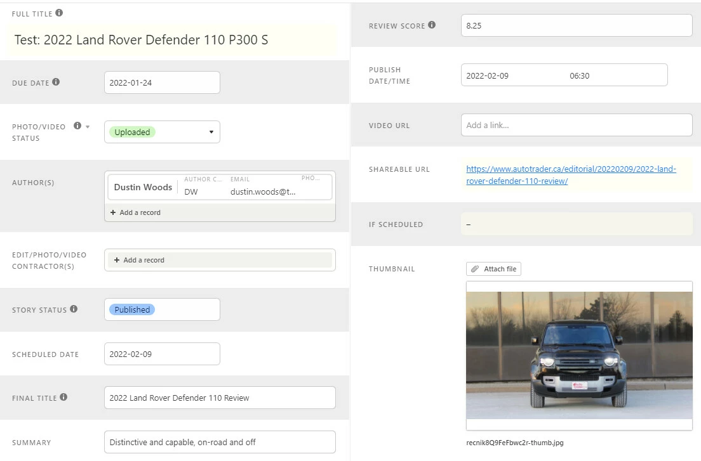Open the Photo/Video Status dropdown showing Uploaded
Screen dimensions: 701x461
pos(162,132)
